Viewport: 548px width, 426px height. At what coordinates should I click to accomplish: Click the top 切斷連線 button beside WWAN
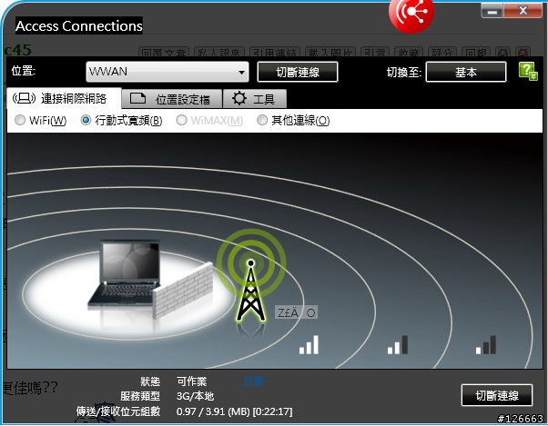point(298,72)
